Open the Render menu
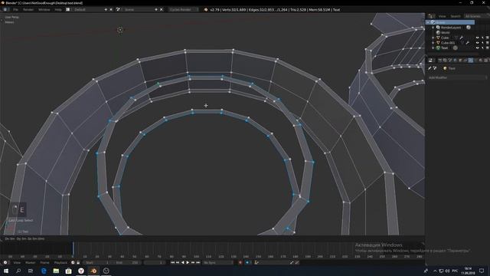 coord(28,10)
